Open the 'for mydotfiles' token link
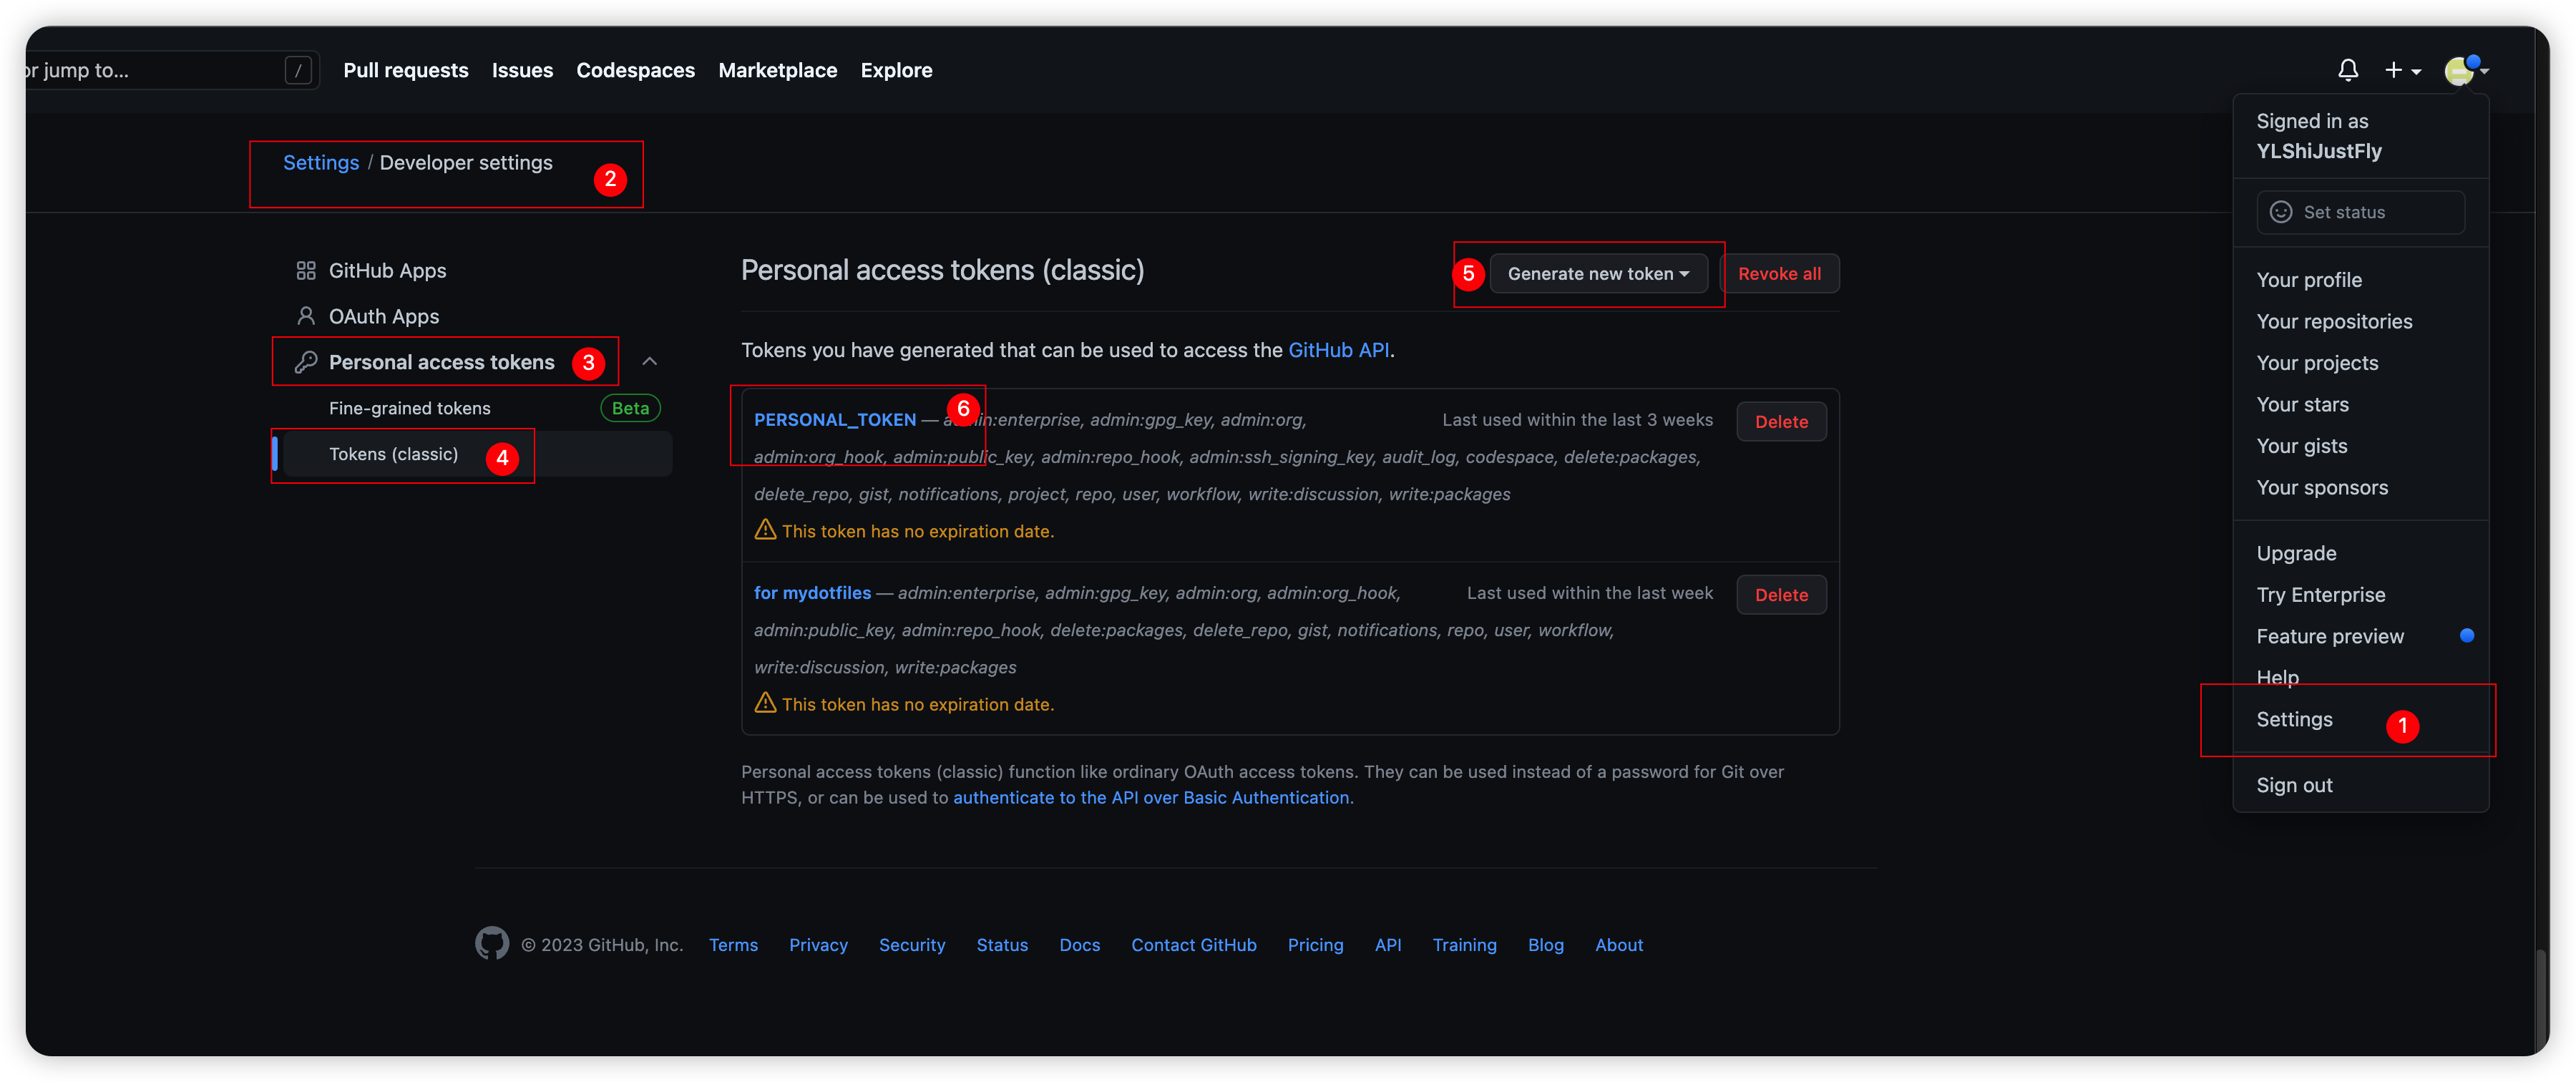 (812, 593)
